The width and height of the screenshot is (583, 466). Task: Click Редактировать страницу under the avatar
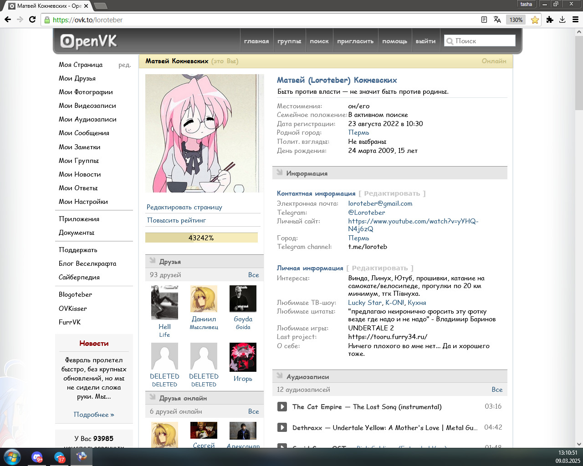tap(184, 207)
